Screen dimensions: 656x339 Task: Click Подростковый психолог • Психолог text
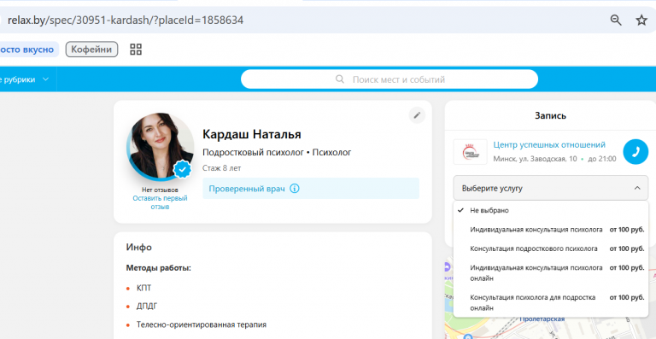pyautogui.click(x=277, y=153)
